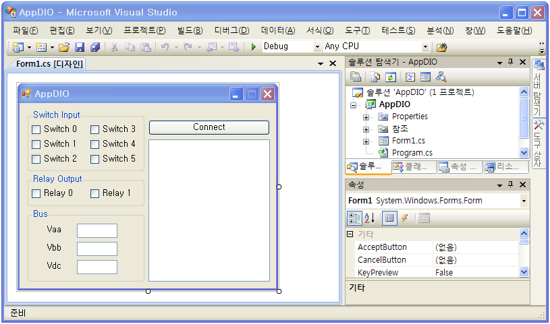Screen dimensions: 550x324
Task: Select the Form1.cs [디자인] tab
Action: click(49, 64)
